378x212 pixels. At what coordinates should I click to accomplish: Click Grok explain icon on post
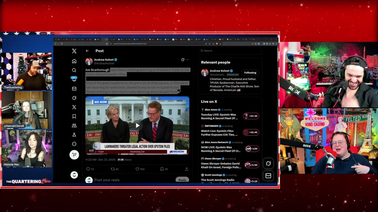183,60
